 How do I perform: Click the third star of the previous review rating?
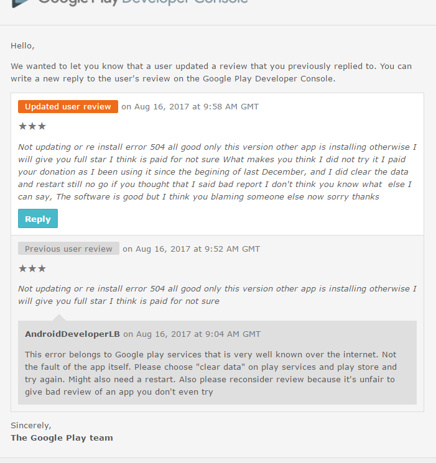[x=42, y=268]
